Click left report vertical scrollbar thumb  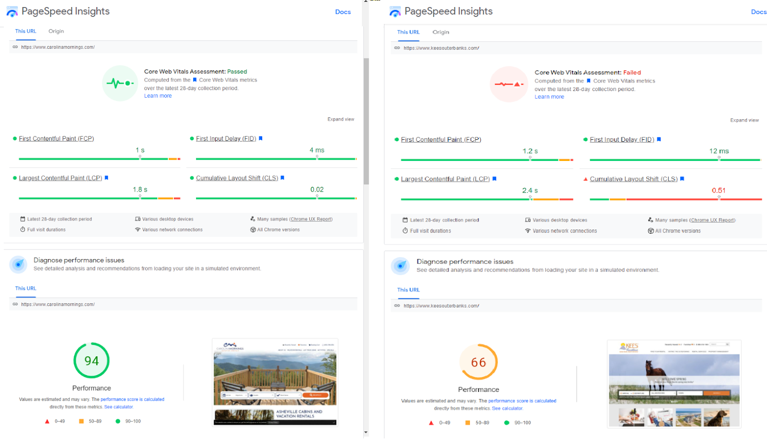[x=366, y=121]
